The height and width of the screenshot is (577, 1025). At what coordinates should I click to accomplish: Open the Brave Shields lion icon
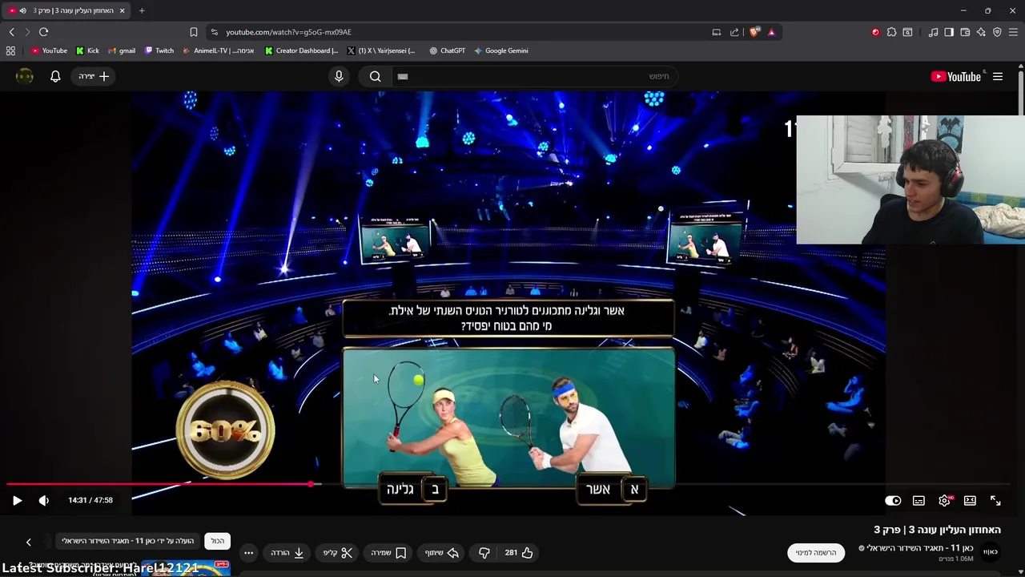coord(754,32)
